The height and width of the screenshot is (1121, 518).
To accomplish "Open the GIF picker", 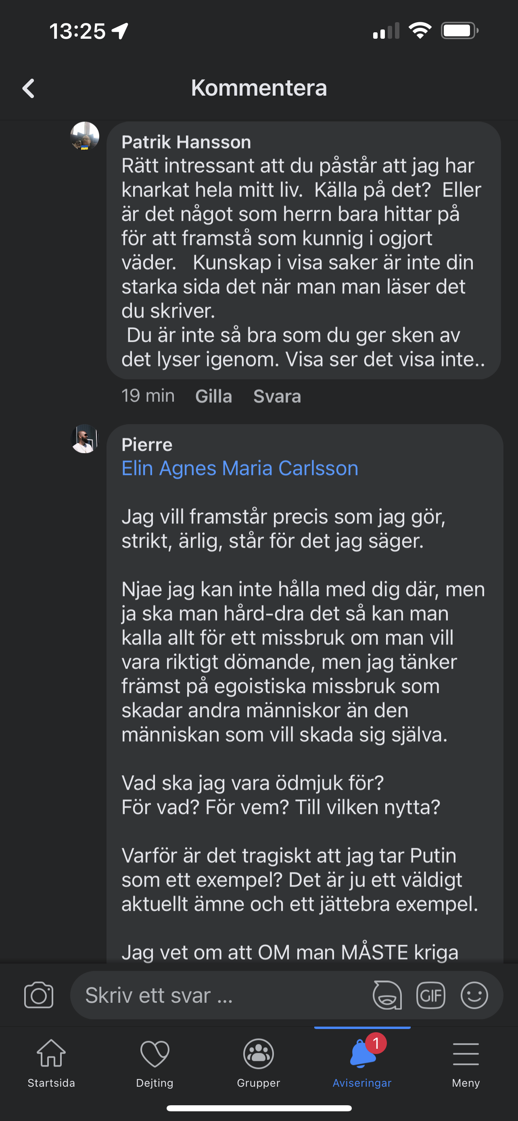I will click(430, 995).
